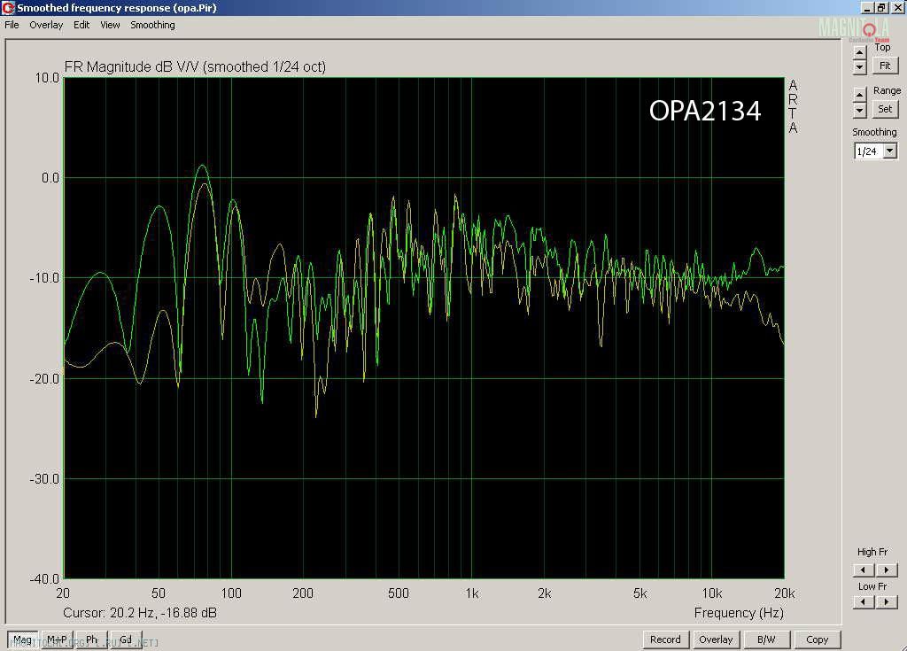The width and height of the screenshot is (907, 651).
Task: Close the Smoothed frequency response window
Action: pos(897,7)
